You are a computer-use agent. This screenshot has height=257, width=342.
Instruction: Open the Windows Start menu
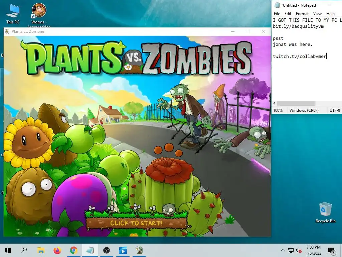coord(8,250)
